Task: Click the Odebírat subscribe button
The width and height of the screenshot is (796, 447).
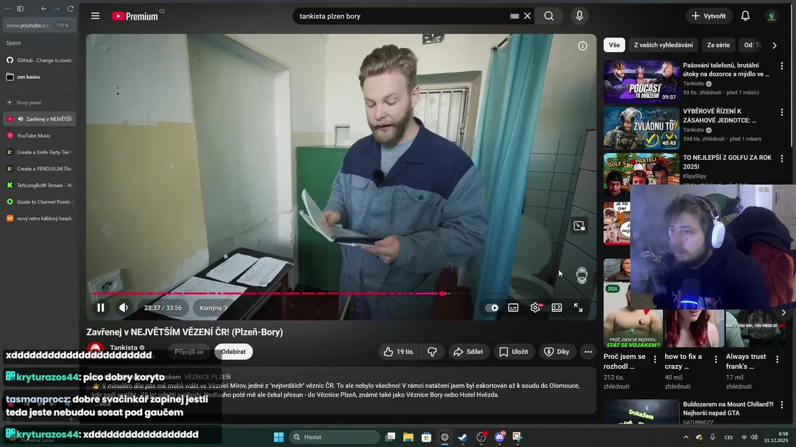Action: pyautogui.click(x=233, y=351)
